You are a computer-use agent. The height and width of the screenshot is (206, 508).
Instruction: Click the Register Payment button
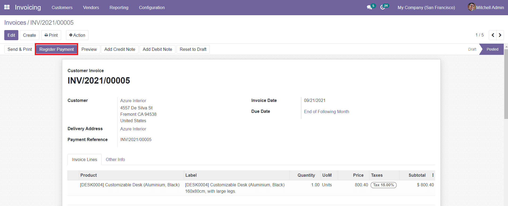click(x=57, y=49)
